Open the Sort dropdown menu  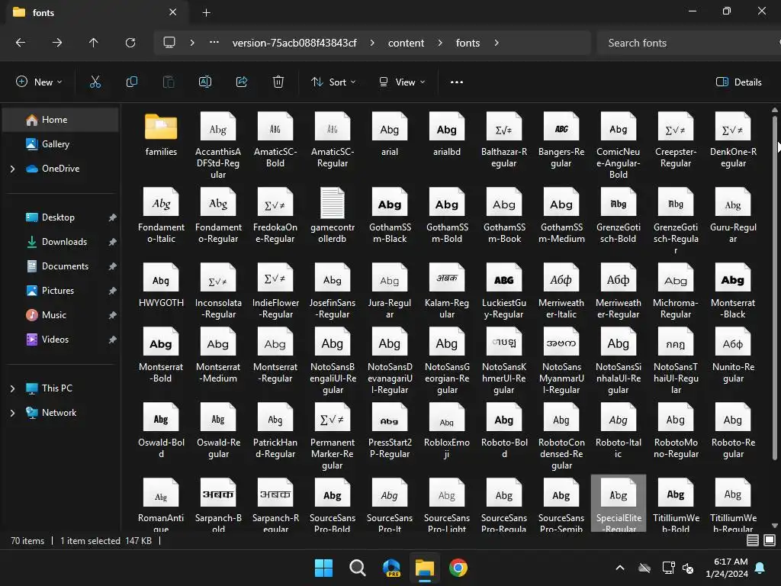(333, 82)
